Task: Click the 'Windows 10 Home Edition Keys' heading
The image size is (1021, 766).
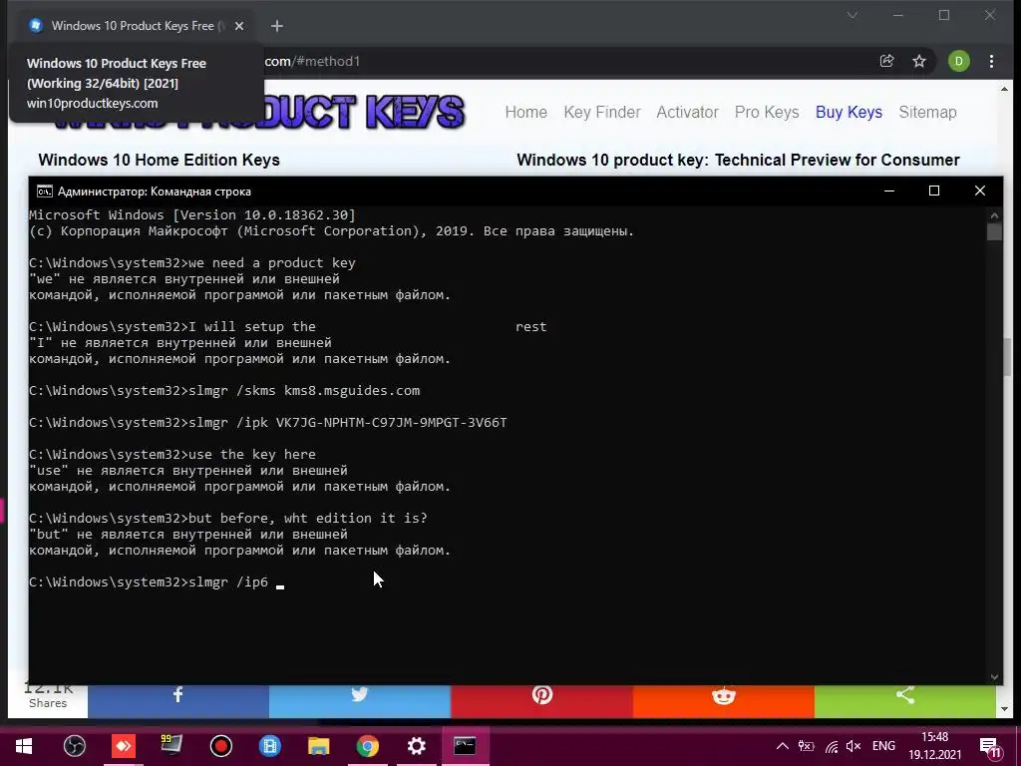Action: pos(159,161)
